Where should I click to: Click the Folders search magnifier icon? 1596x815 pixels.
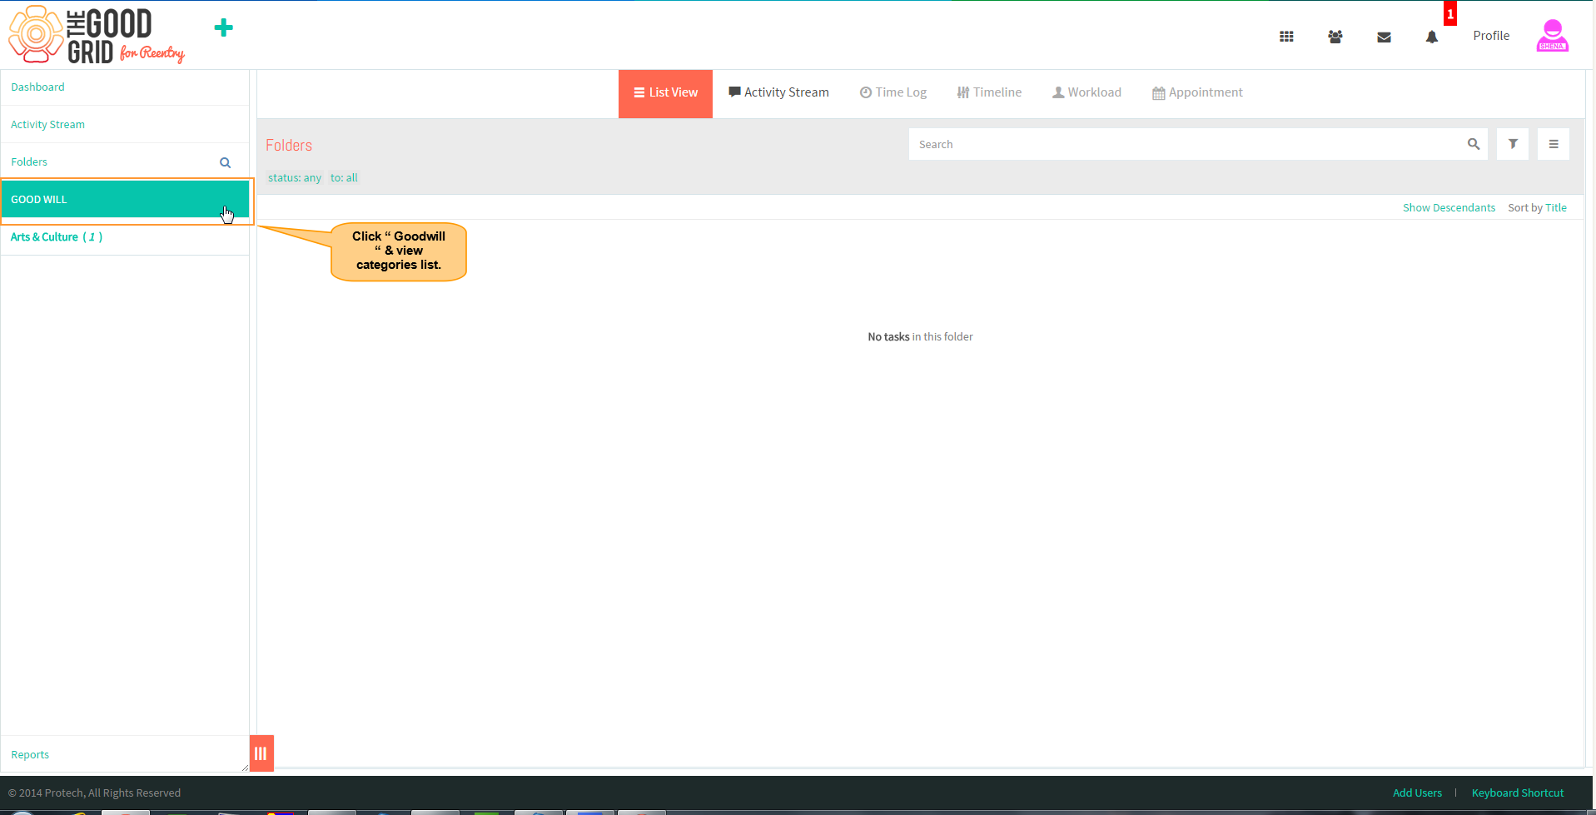click(225, 162)
